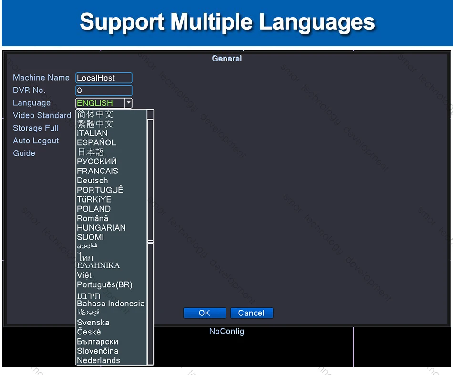Click the NoConfig text below the dialog
The height and width of the screenshot is (375, 453).
pos(227,331)
